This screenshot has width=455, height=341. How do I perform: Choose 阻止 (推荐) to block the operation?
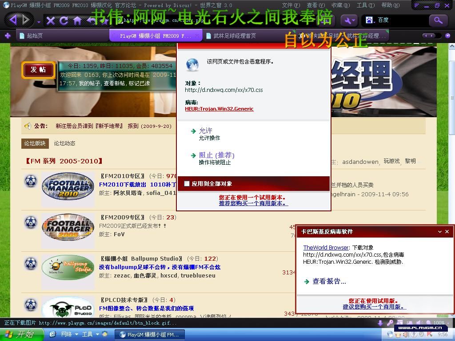[x=216, y=155]
